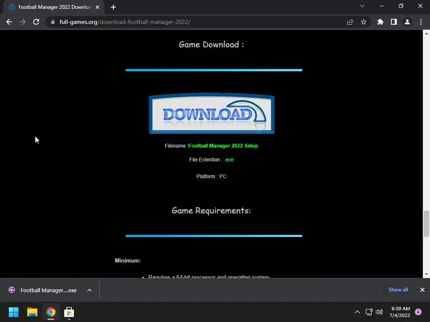Click the Game Download heading

[x=211, y=44]
